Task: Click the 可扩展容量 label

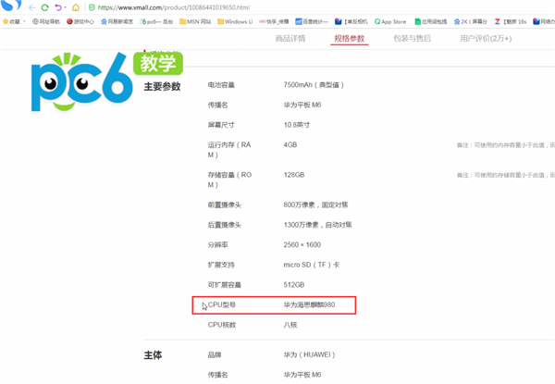Action: pyautogui.click(x=225, y=285)
